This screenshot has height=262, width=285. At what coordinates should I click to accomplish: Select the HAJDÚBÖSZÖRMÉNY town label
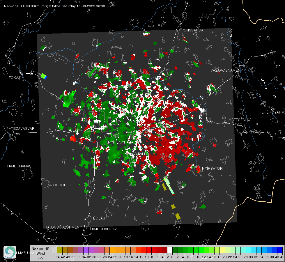coord(63,227)
